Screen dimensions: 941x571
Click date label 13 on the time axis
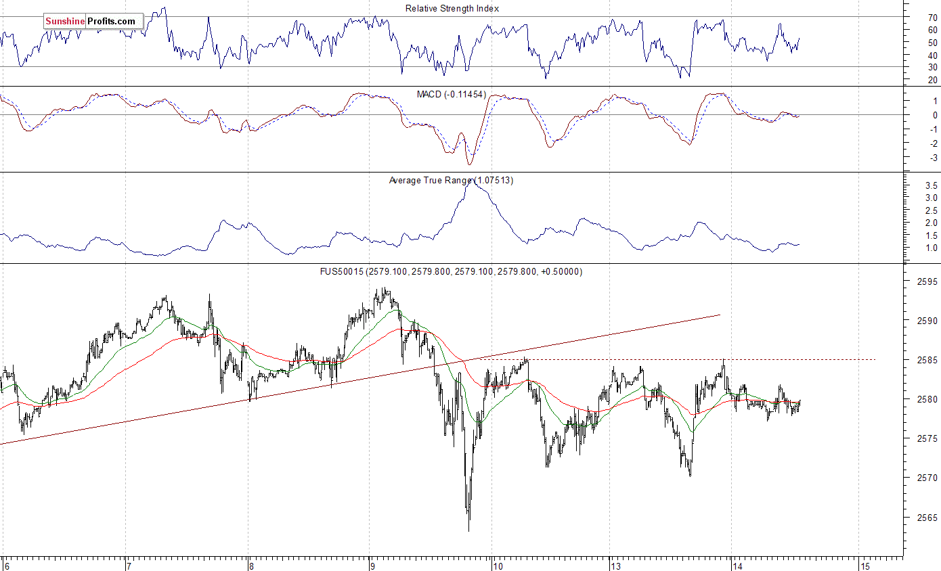point(615,565)
